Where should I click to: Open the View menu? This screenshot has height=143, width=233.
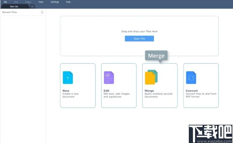click(x=41, y=2)
